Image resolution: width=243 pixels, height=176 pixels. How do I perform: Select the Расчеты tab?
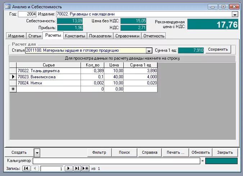click(x=53, y=35)
